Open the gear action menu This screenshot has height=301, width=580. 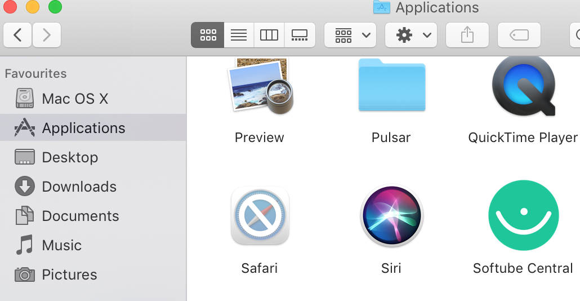[411, 35]
